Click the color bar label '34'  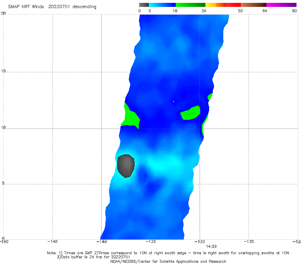click(x=204, y=11)
